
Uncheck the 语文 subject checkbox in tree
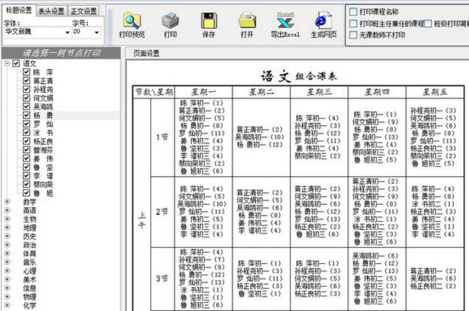(x=17, y=64)
